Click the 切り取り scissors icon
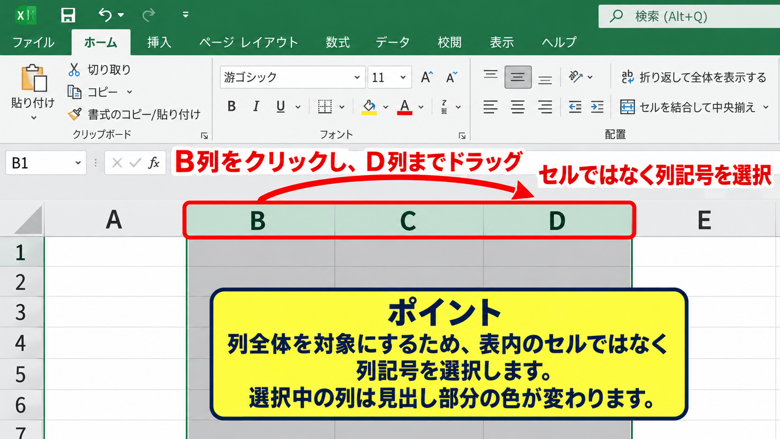This screenshot has height=439, width=780. point(74,70)
